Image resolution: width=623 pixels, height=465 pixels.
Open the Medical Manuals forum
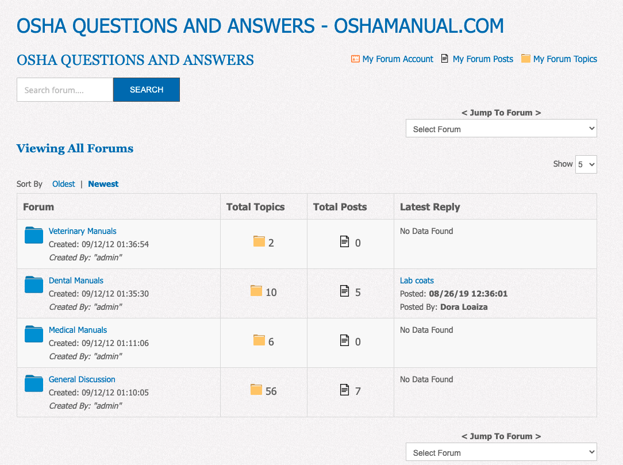point(78,330)
